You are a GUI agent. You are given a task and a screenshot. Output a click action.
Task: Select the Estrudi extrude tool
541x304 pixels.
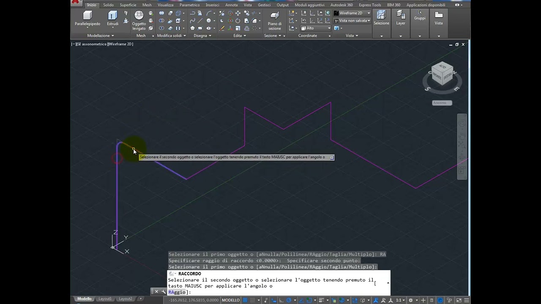click(x=112, y=18)
